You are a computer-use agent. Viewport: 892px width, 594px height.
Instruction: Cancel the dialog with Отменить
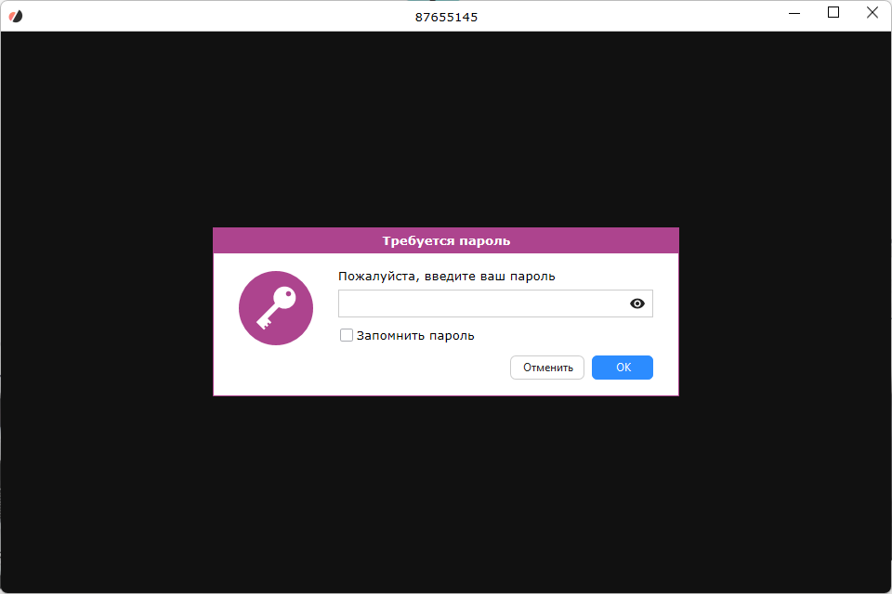point(547,368)
